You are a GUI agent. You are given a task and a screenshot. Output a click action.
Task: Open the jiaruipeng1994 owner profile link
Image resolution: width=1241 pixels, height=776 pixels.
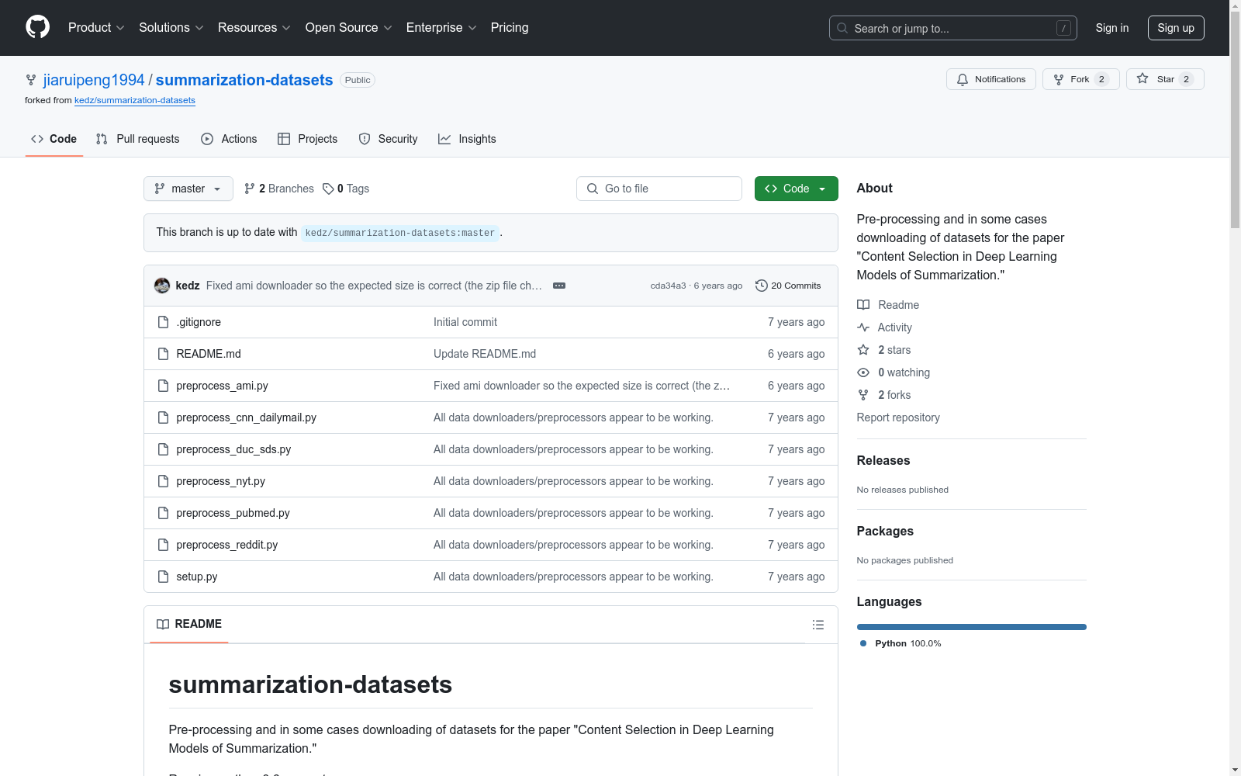tap(94, 80)
